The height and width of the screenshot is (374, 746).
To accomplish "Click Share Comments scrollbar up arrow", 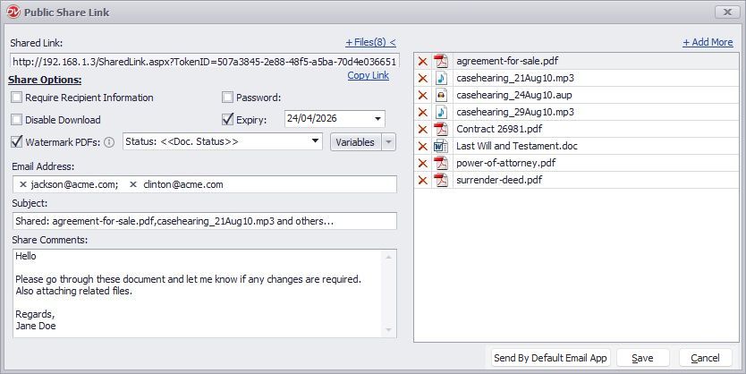I will [389, 257].
